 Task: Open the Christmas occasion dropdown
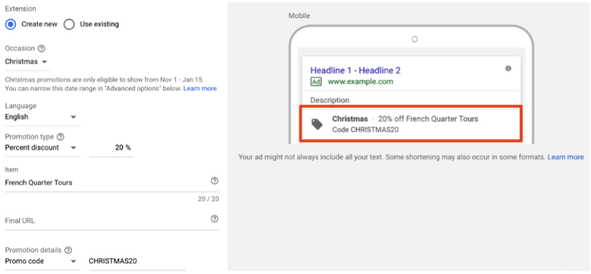[x=27, y=62]
